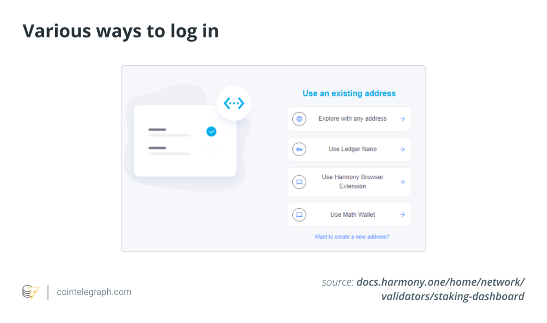Click the laptop icon for Harmony Browser Extension
Image resolution: width=547 pixels, height=323 pixels.
[299, 182]
